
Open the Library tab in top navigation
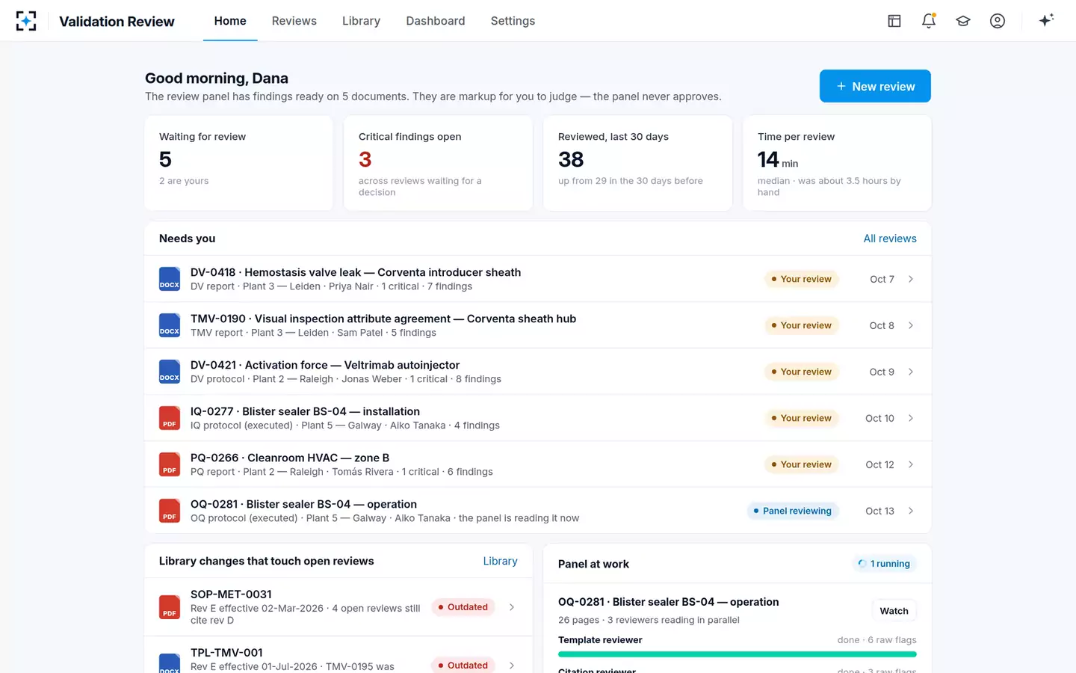point(362,21)
